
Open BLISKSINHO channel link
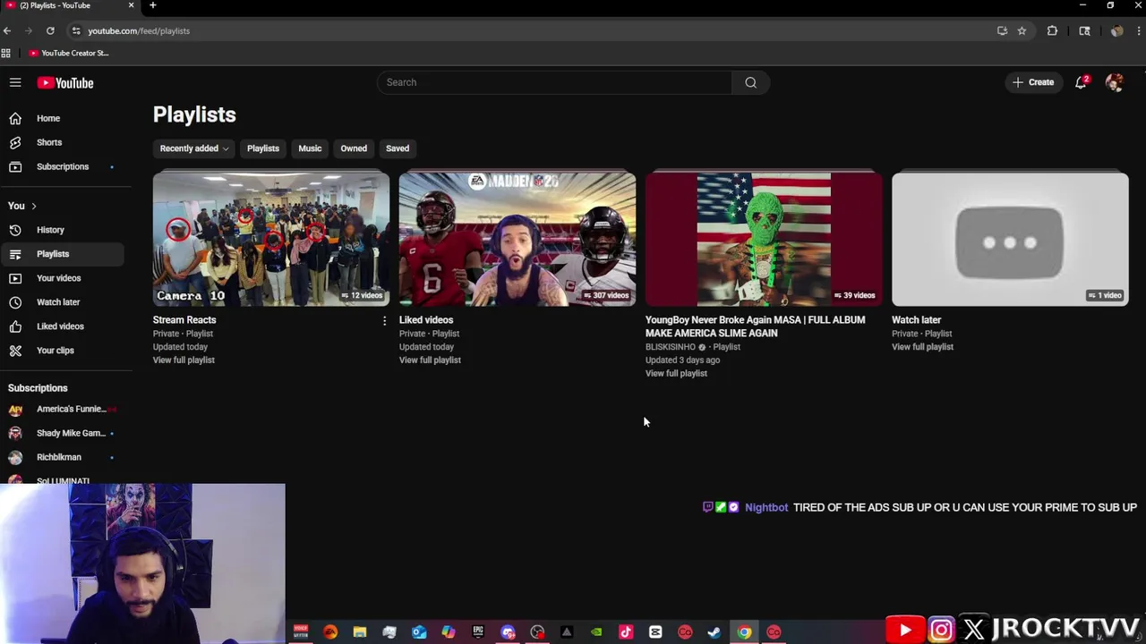click(x=671, y=347)
